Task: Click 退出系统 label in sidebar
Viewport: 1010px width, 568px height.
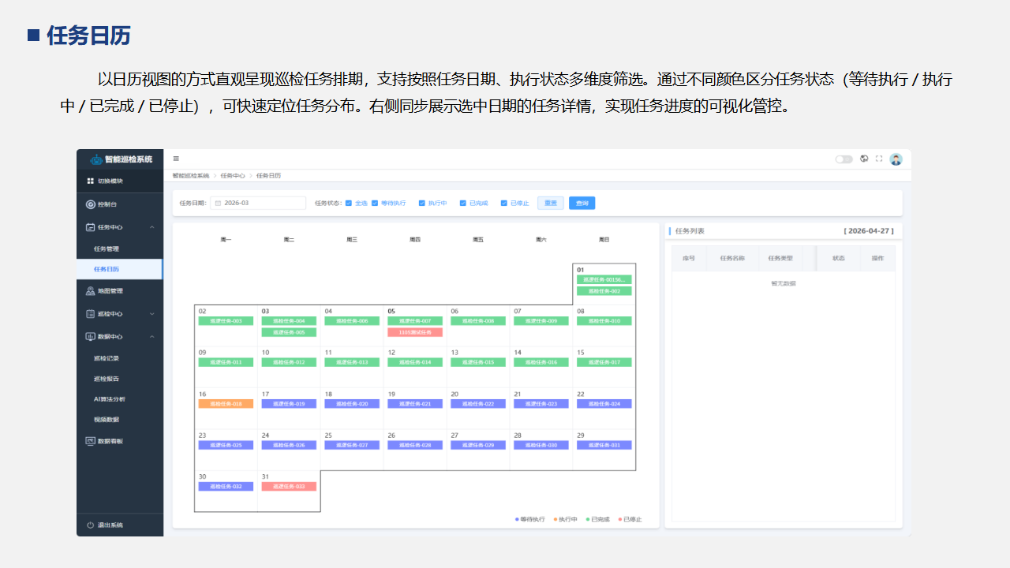Action: coord(110,525)
